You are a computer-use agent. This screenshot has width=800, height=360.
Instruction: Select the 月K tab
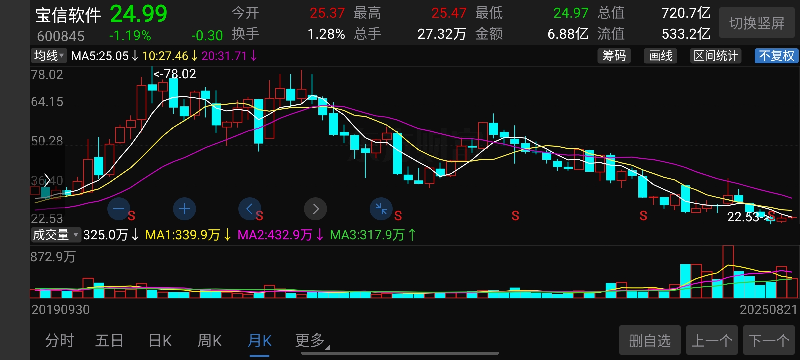tap(259, 341)
